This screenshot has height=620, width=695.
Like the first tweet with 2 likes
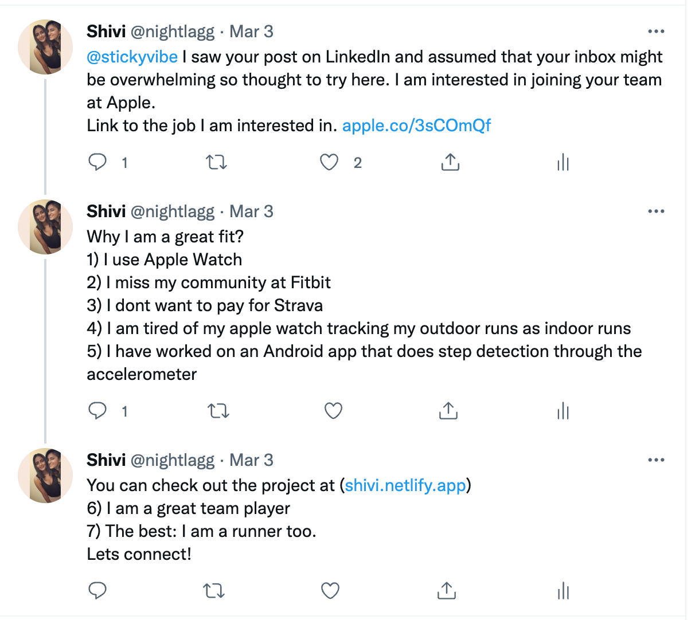[329, 163]
